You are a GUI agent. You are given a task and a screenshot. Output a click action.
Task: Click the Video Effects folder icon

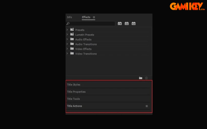click(72, 49)
